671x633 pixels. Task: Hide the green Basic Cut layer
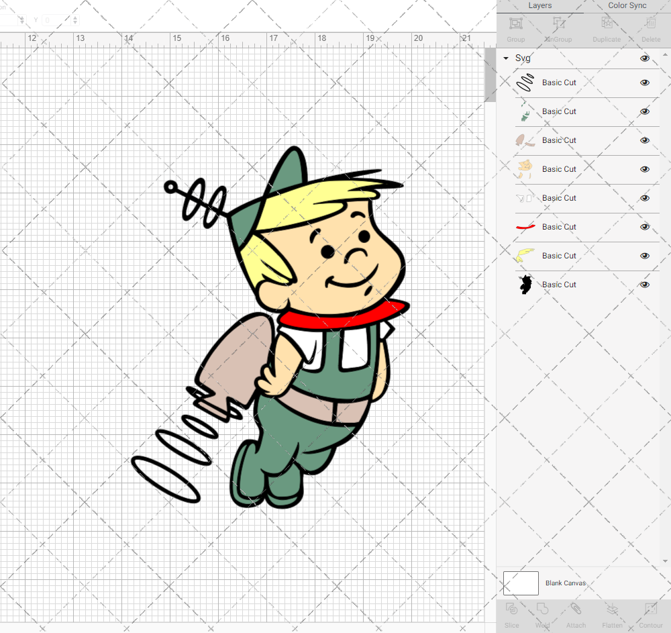pyautogui.click(x=644, y=111)
